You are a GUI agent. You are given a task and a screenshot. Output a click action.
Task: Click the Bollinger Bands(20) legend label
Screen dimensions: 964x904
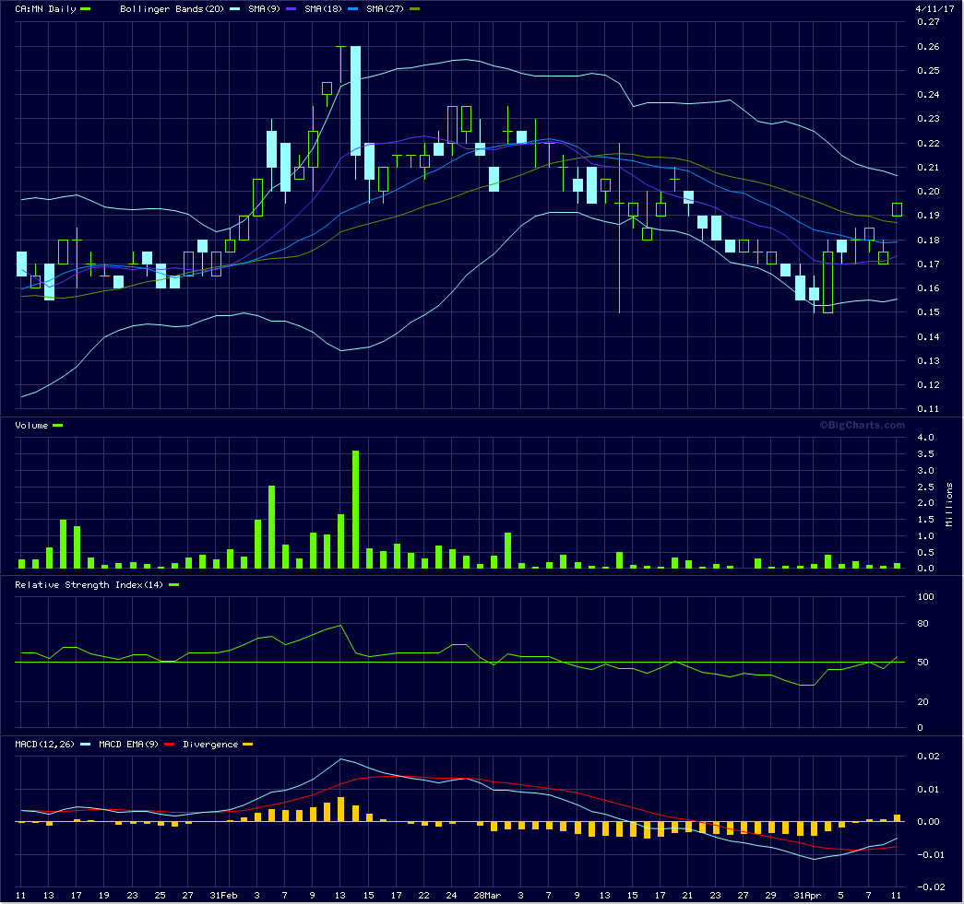click(162, 8)
